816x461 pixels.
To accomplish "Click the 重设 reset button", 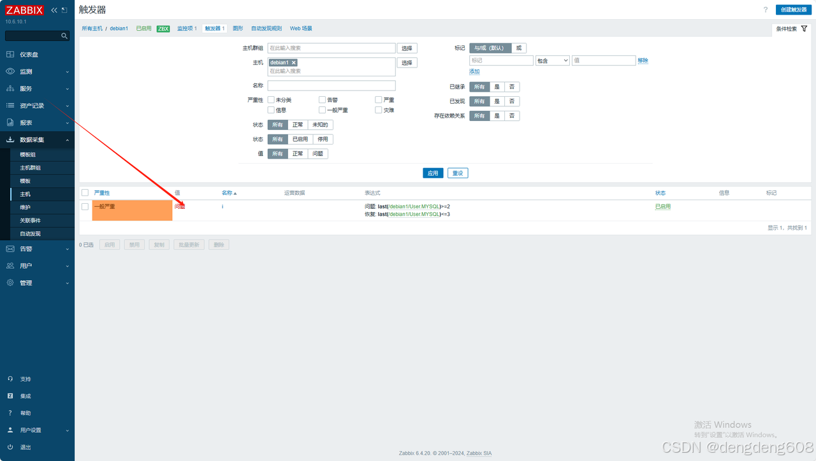I will coord(458,173).
